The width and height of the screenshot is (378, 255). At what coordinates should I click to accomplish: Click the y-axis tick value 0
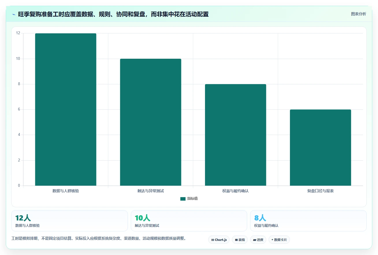click(x=19, y=186)
